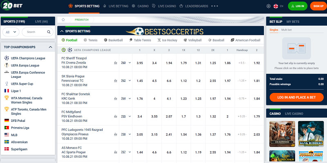Open the Deadwood casino game thumbnail
Image resolution: width=327 pixels, height=163 pixels.
pos(282,134)
